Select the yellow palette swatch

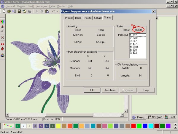tap(58, 126)
